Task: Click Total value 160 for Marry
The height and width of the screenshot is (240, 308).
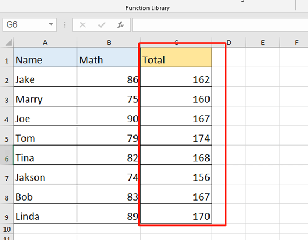Action: click(x=176, y=96)
